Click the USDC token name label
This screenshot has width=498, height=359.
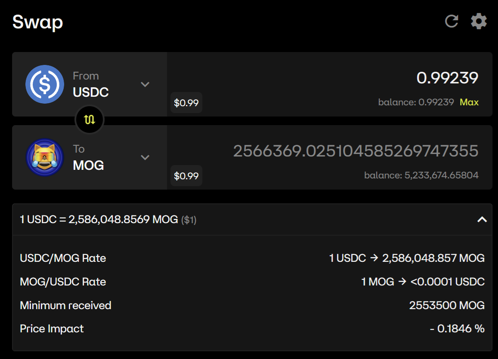(91, 92)
